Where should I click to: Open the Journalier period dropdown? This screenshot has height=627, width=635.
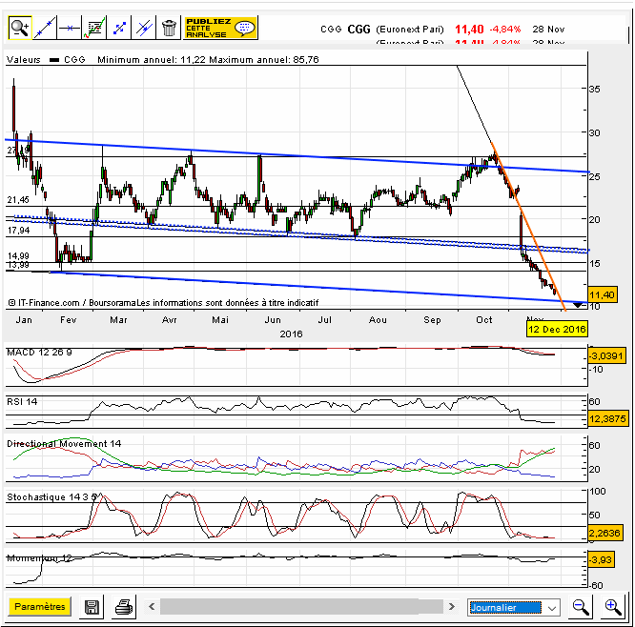coord(515,607)
